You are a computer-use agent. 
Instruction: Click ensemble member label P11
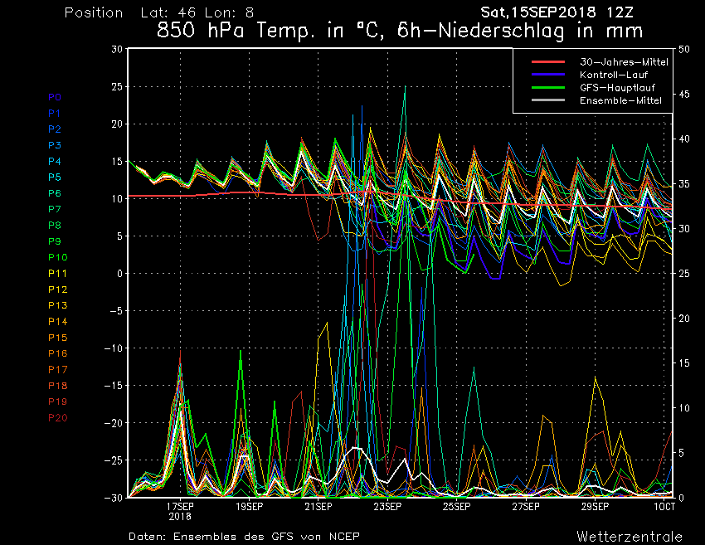(57, 274)
